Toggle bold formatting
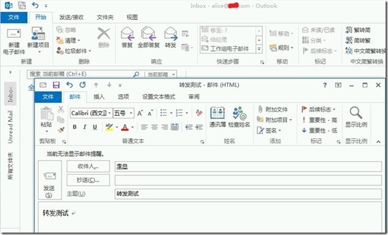The height and width of the screenshot is (235, 388). [x=75, y=127]
